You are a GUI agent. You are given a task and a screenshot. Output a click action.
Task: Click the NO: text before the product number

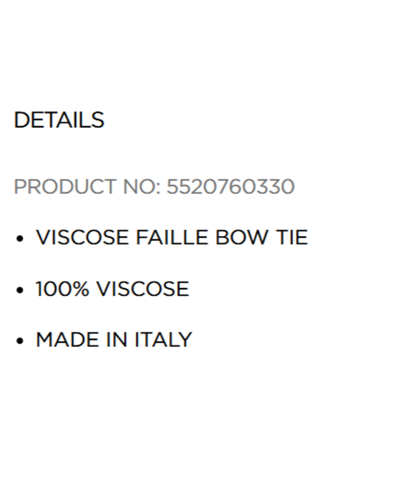coord(141,187)
